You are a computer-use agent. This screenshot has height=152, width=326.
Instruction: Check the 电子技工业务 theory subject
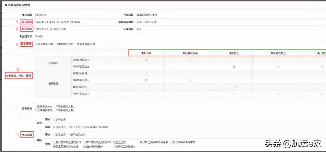pyautogui.click(x=69, y=135)
